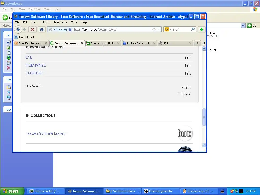Click the globe publish icon in Explorer sidebar

pos(9,58)
